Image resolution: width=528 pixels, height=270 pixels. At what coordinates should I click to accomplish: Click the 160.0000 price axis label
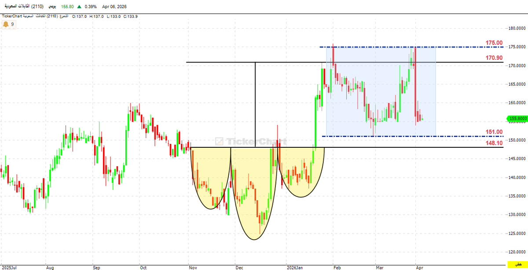pyautogui.click(x=517, y=103)
